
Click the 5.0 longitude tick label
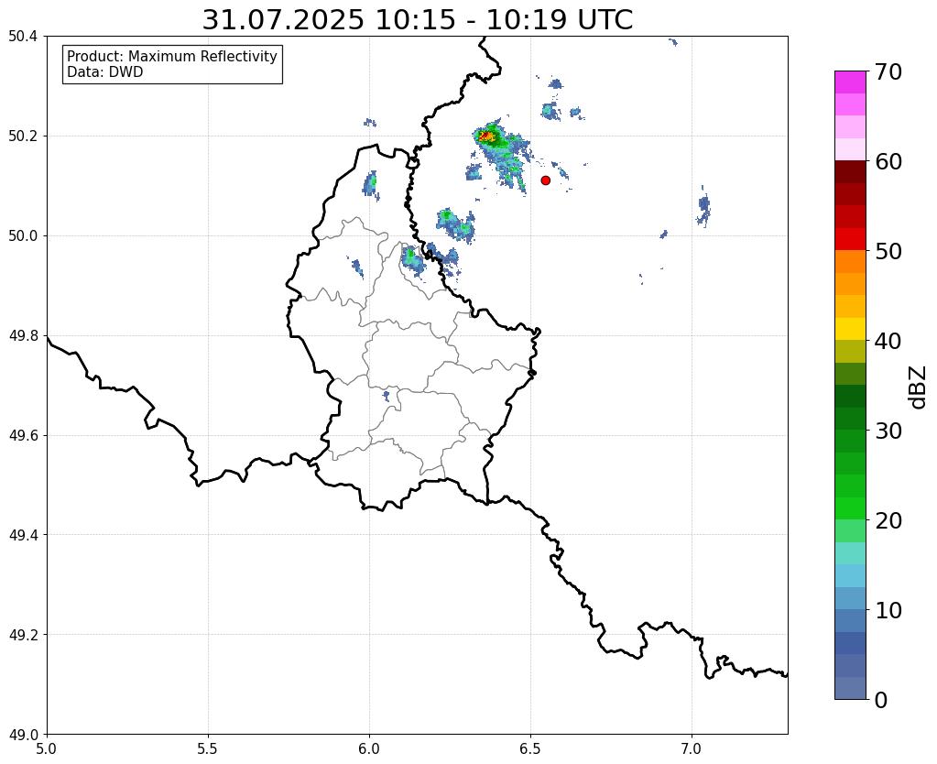(47, 748)
